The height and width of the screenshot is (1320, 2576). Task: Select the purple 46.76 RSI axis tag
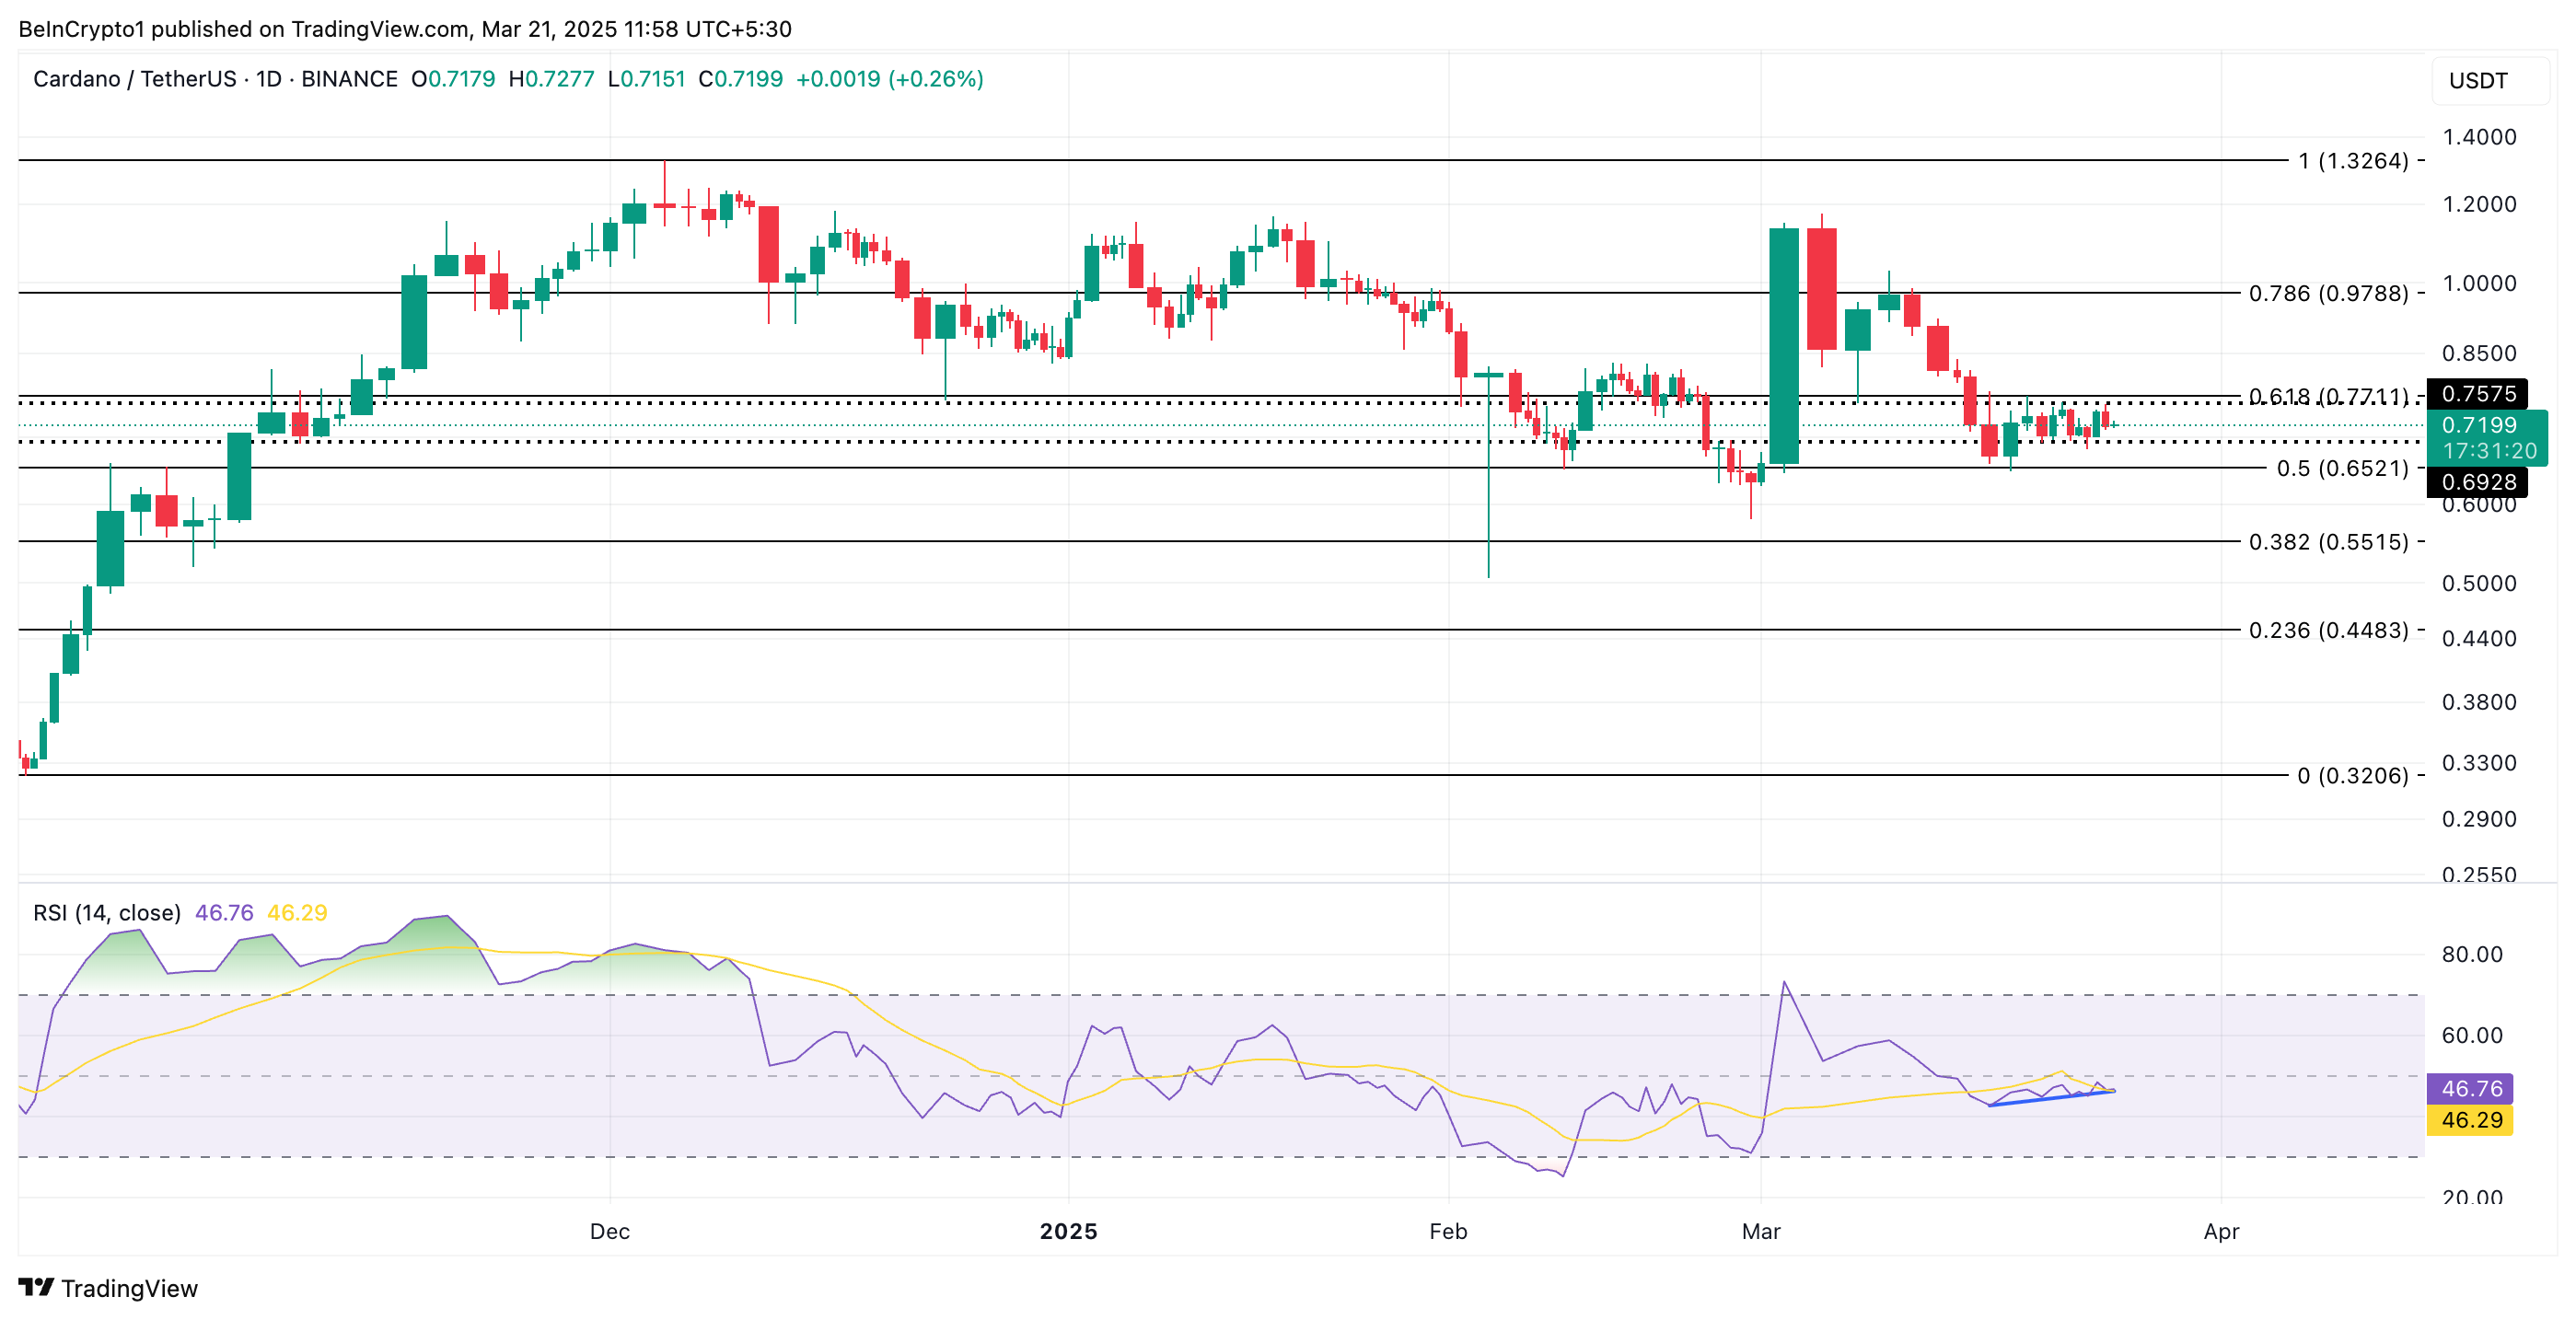(x=2470, y=1088)
